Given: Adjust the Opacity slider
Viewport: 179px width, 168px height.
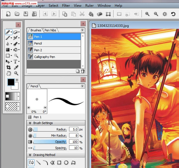Looking at the screenshot, I should (x=50, y=142).
